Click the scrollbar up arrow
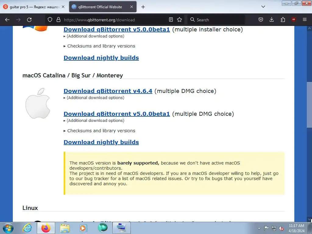Image resolution: width=312 pixels, height=234 pixels. (x=309, y=29)
